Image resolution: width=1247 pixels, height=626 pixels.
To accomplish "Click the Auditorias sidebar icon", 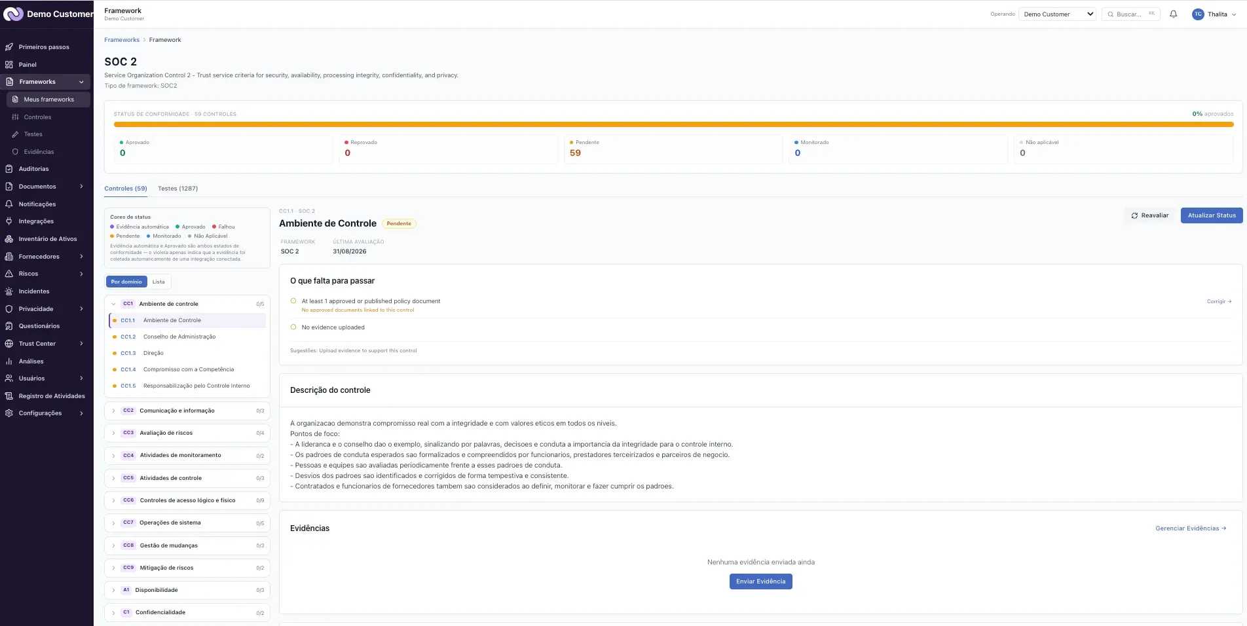I will click(x=9, y=169).
